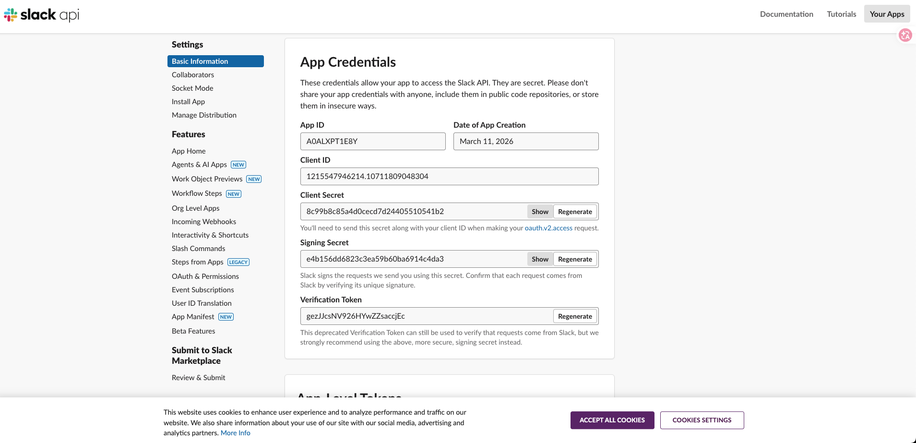Regenerate the Signing Secret
Viewport: 916px width, 443px height.
coord(574,259)
